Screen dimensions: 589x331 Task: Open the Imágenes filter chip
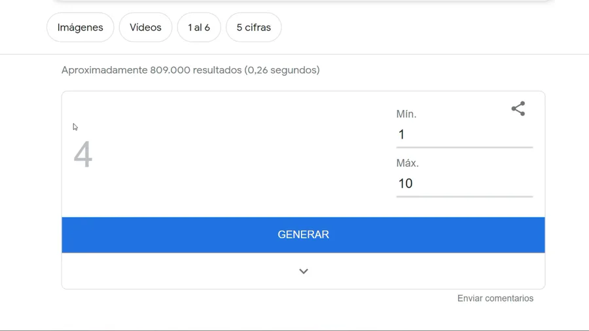[80, 27]
